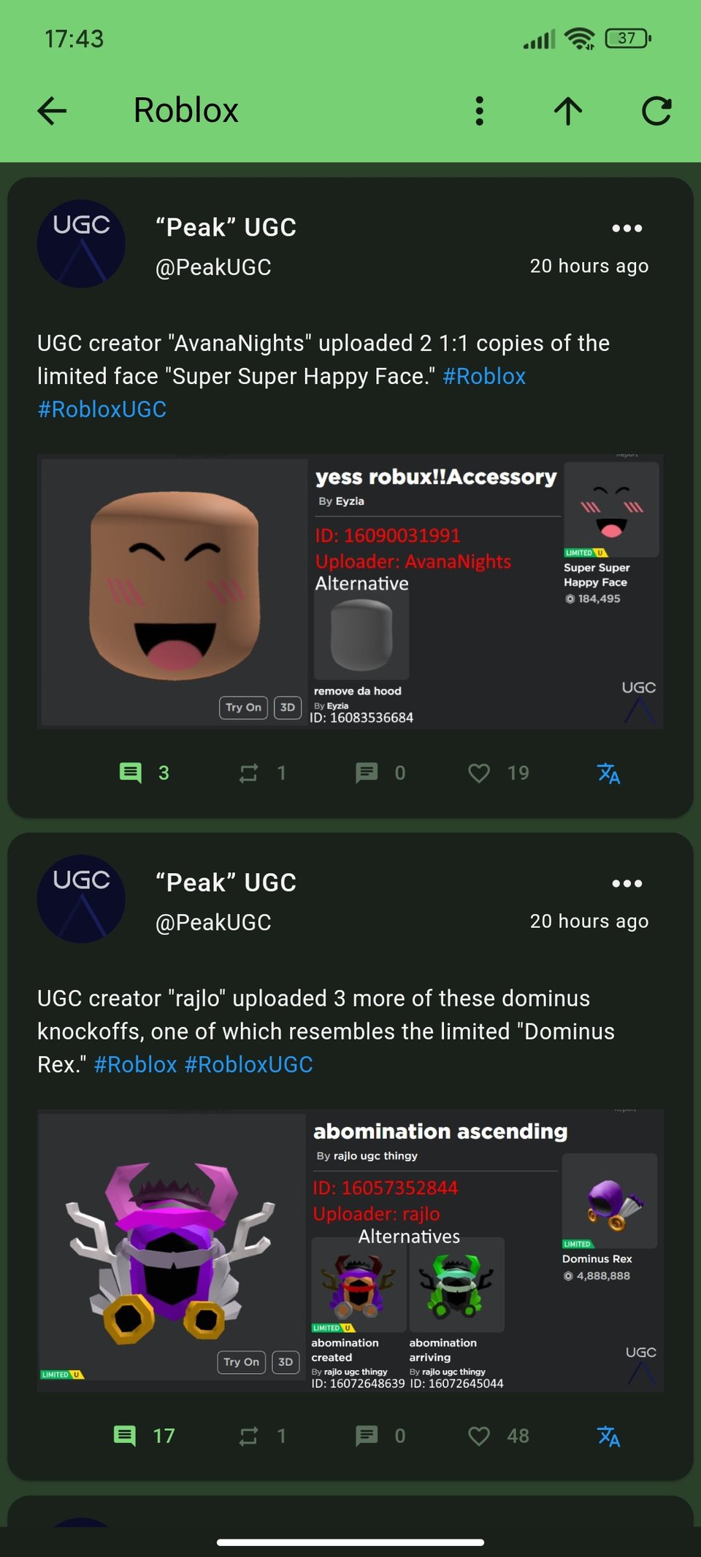Open the three-dot overflow menu in header
Screen dimensions: 701x1557
click(479, 111)
